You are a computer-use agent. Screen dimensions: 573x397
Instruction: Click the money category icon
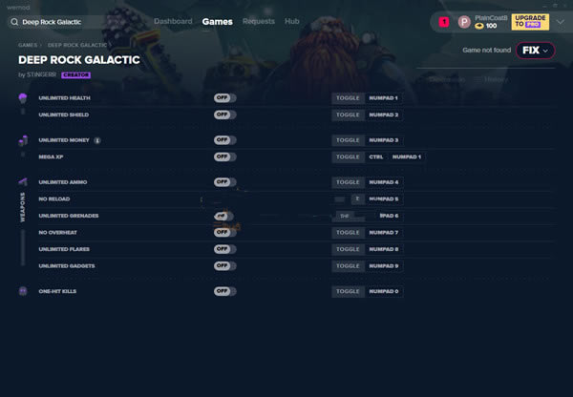coord(23,140)
